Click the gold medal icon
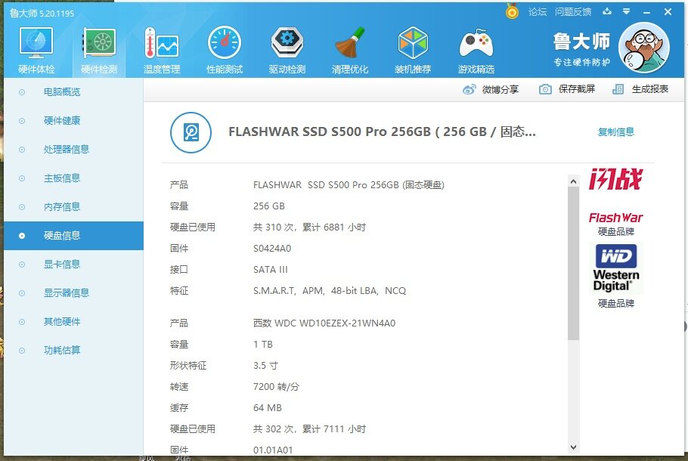 (x=513, y=11)
